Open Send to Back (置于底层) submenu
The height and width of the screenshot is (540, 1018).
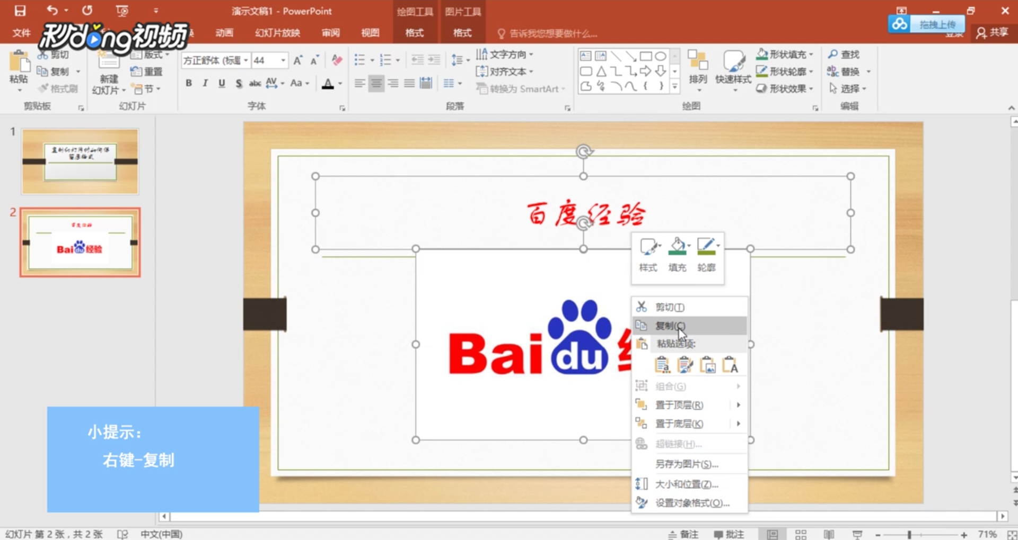pos(690,424)
